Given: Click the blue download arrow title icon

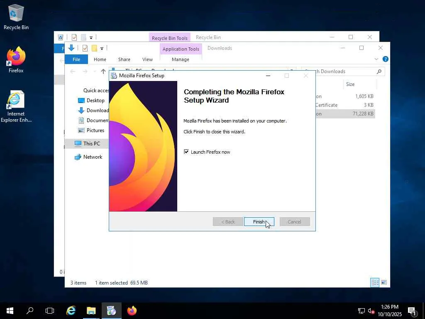Looking at the screenshot, I should 71,48.
